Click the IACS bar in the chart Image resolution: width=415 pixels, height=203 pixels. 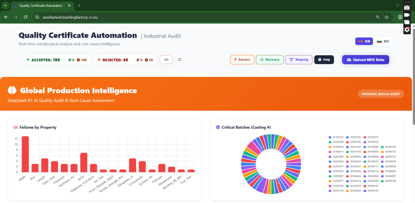[x=84, y=162]
